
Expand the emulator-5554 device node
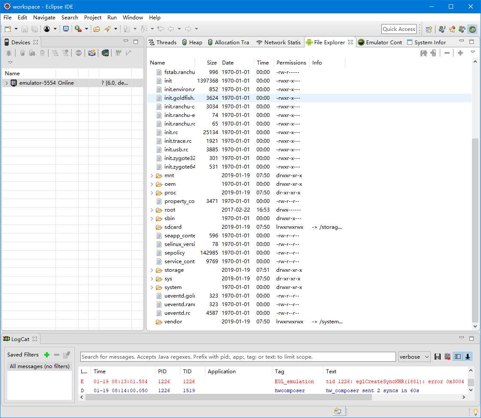pyautogui.click(x=6, y=83)
